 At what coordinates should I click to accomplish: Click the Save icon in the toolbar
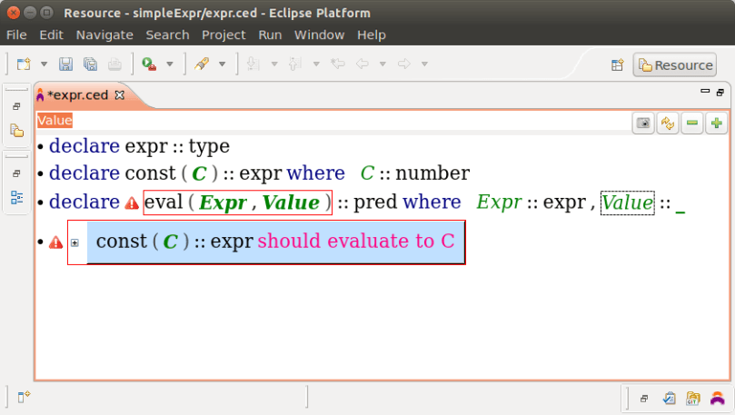65,64
